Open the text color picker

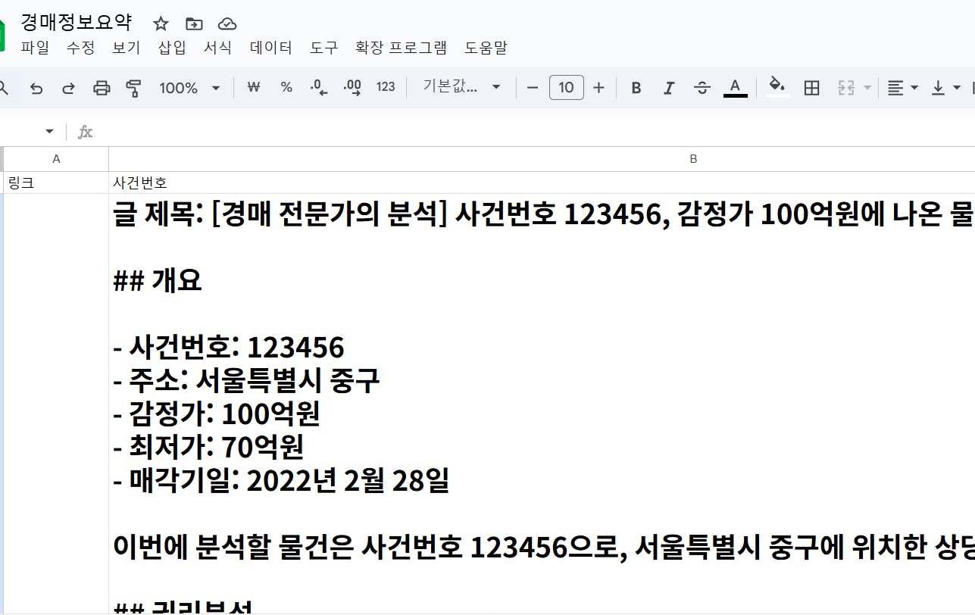[x=736, y=88]
